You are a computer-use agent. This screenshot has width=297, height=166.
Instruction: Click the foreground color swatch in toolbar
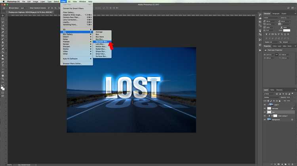point(2,88)
